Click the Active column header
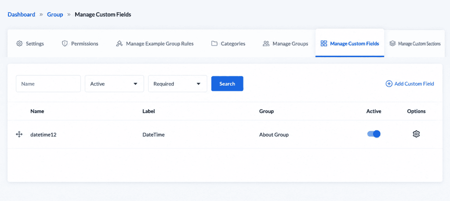The height and width of the screenshot is (201, 450). [374, 111]
